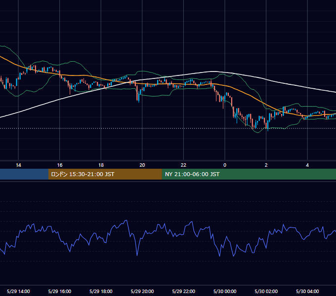Image resolution: width=336 pixels, height=296 pixels.
Task: Click the hour 22 axis tick label
Action: click(x=184, y=165)
